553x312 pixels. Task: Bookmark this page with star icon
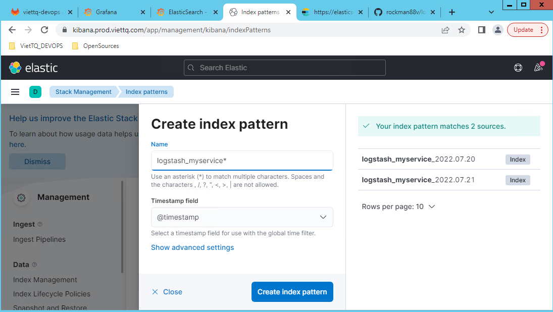point(462,30)
